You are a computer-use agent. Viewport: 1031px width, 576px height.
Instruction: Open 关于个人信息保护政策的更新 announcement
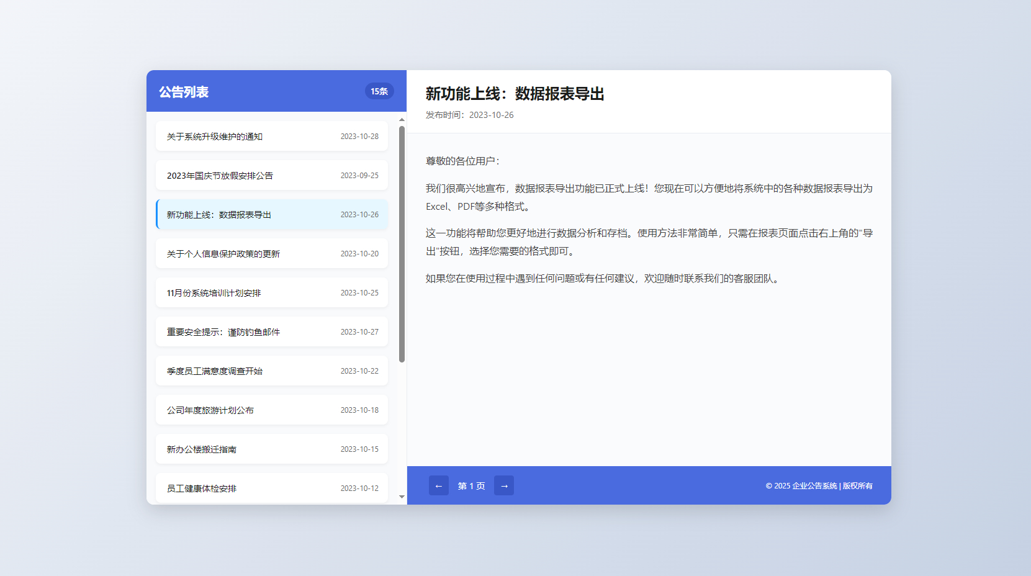272,254
